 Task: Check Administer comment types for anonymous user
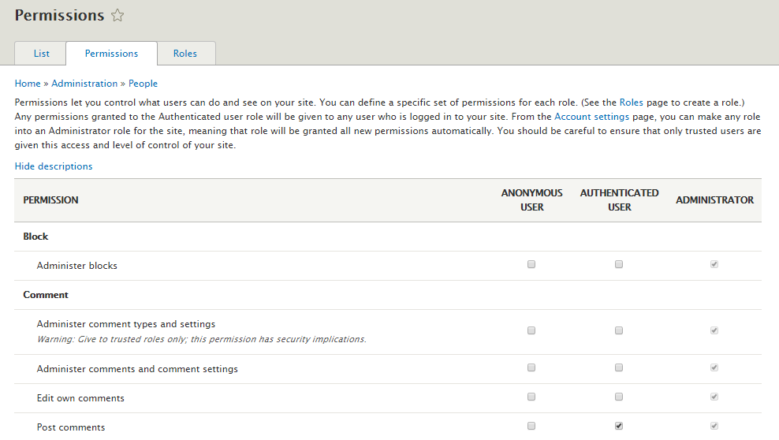tap(531, 330)
